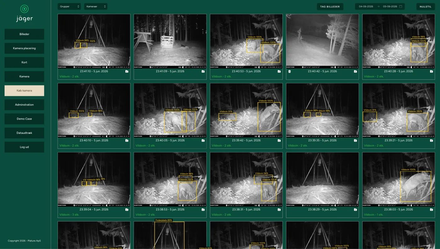This screenshot has height=249, width=440.
Task: Reset filters with the NULSTIL button
Action: pyautogui.click(x=426, y=7)
